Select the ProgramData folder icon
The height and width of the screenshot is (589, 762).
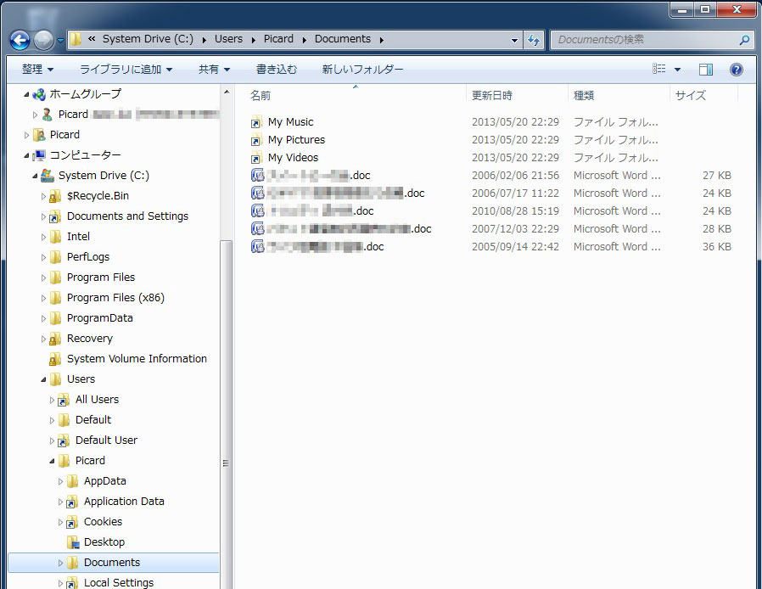[x=55, y=318]
